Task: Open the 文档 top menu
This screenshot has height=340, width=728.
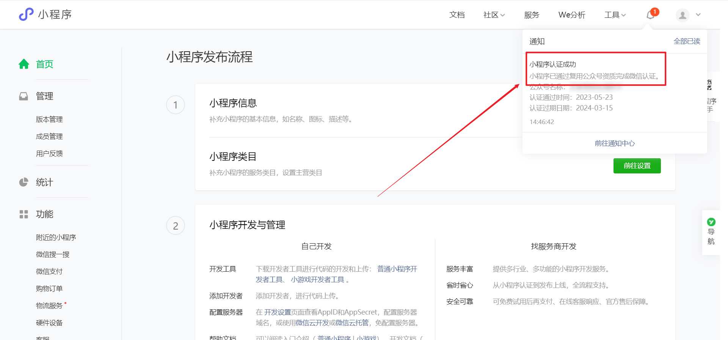Action: coord(457,15)
